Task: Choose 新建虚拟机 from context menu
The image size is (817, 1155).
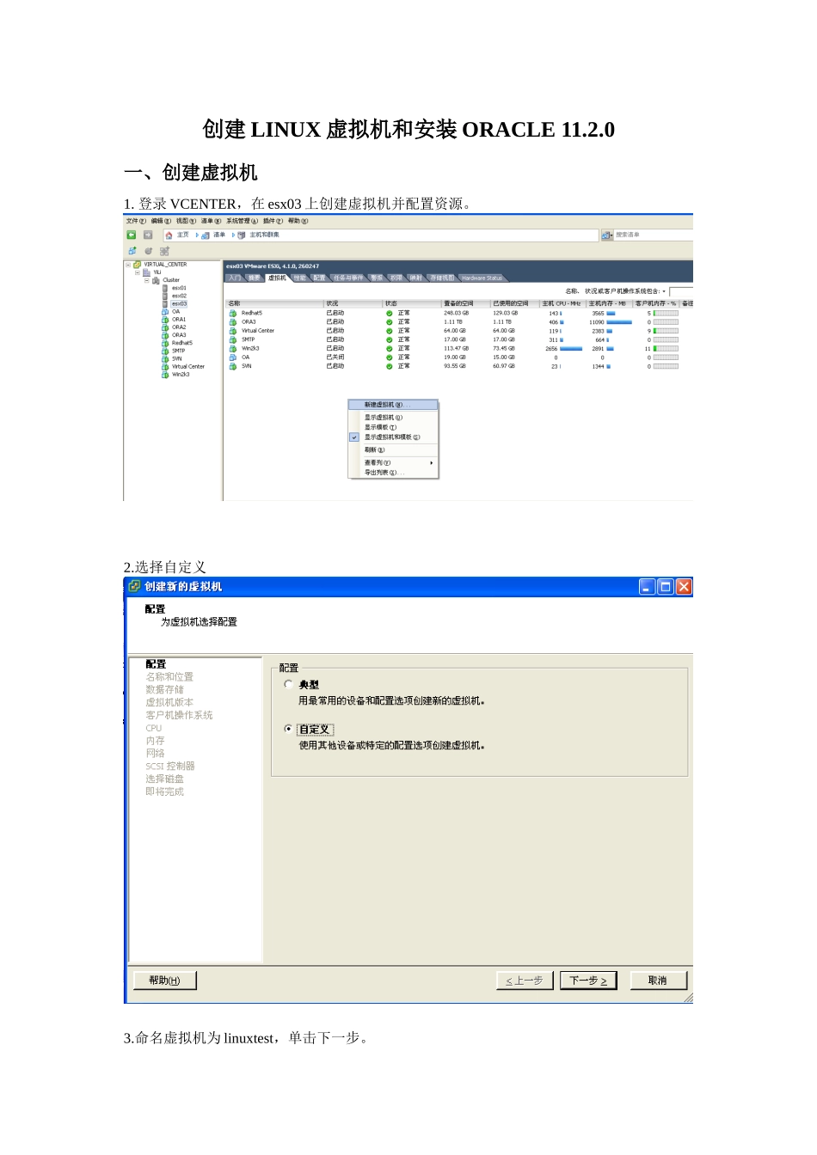Action: click(393, 405)
